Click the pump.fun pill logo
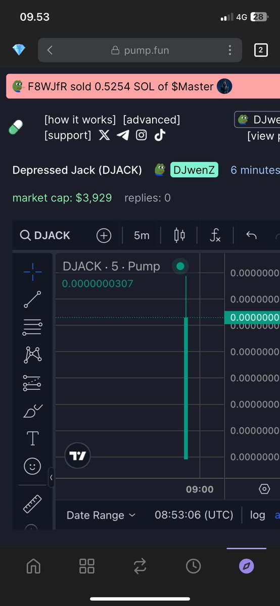Viewport: 280px width, 606px height. (16, 127)
